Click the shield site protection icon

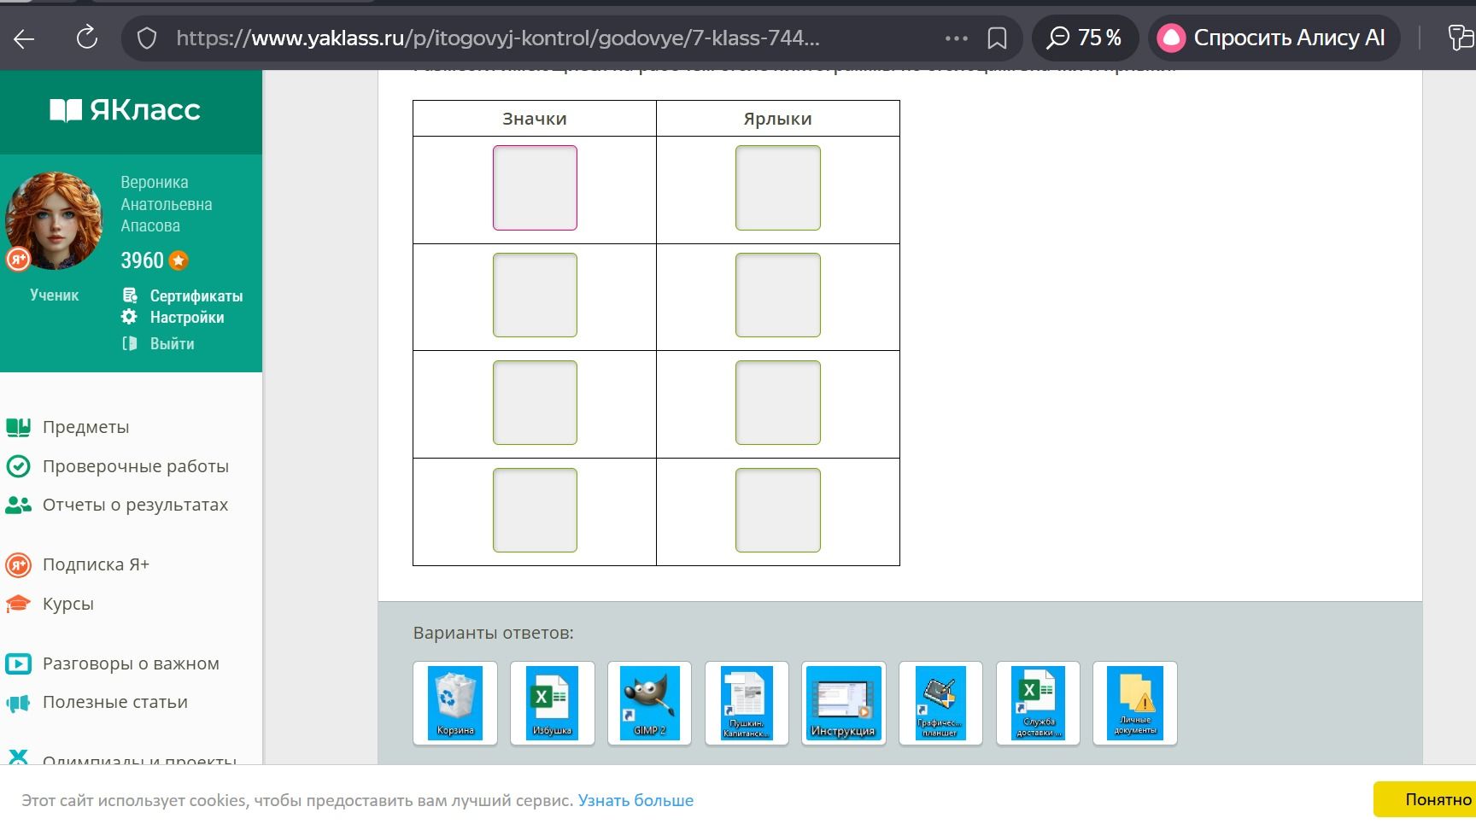[x=147, y=38]
